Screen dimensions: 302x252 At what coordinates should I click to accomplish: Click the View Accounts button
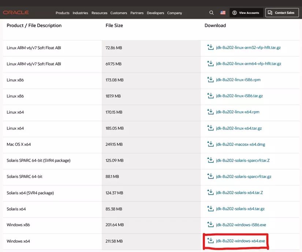tap(246, 13)
